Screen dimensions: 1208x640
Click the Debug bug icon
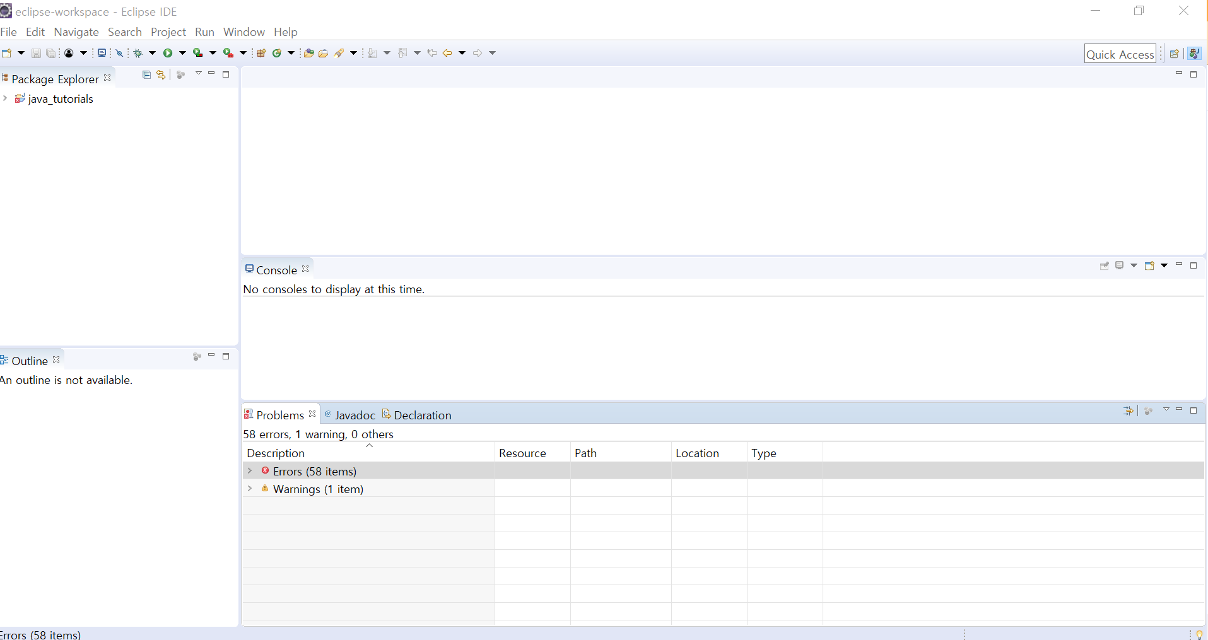coord(138,54)
